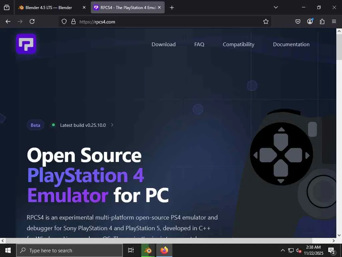The height and width of the screenshot is (257, 342).
Task: Click the vertical scrollbar down arrow
Action: point(339,235)
